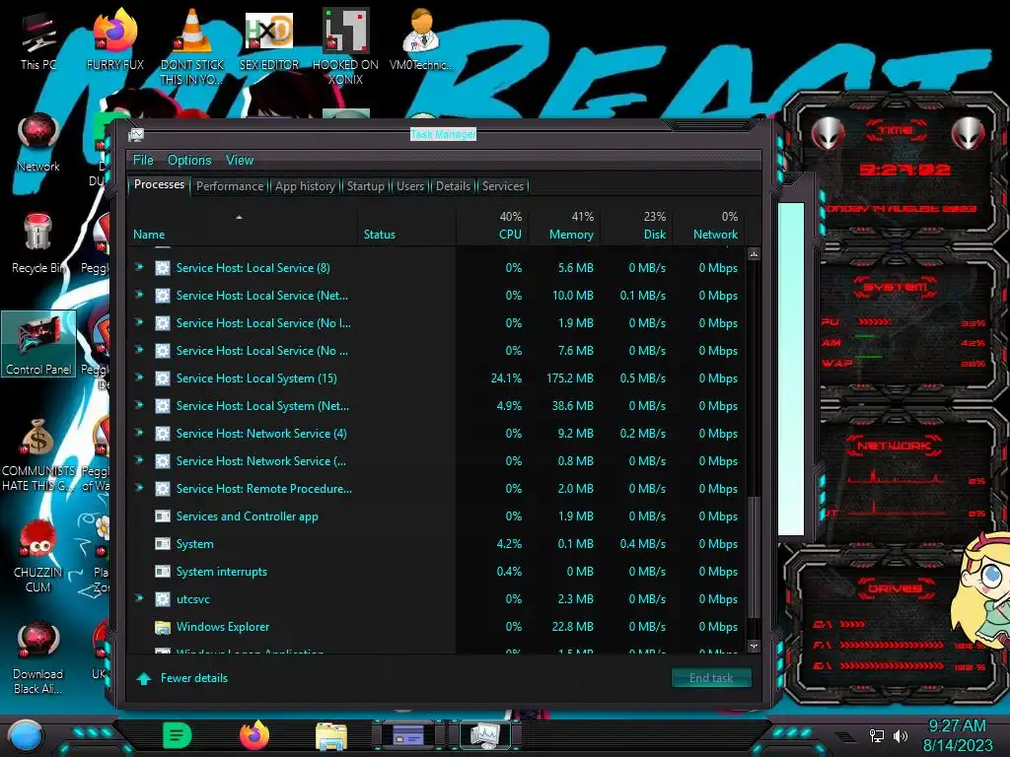
Task: Click the process list scrollbar thumb
Action: [754, 557]
